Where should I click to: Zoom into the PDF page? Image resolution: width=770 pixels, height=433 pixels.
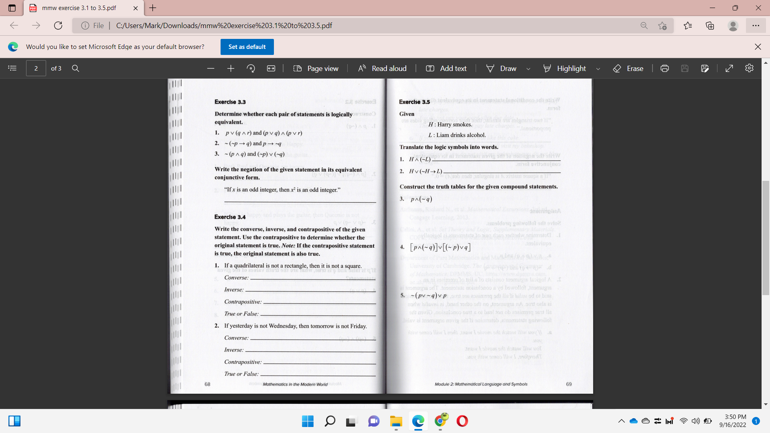point(231,68)
